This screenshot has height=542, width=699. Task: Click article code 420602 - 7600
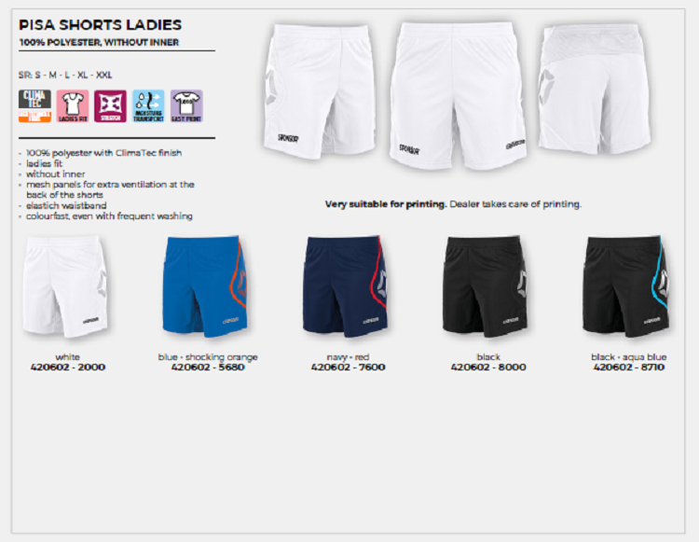(x=349, y=368)
